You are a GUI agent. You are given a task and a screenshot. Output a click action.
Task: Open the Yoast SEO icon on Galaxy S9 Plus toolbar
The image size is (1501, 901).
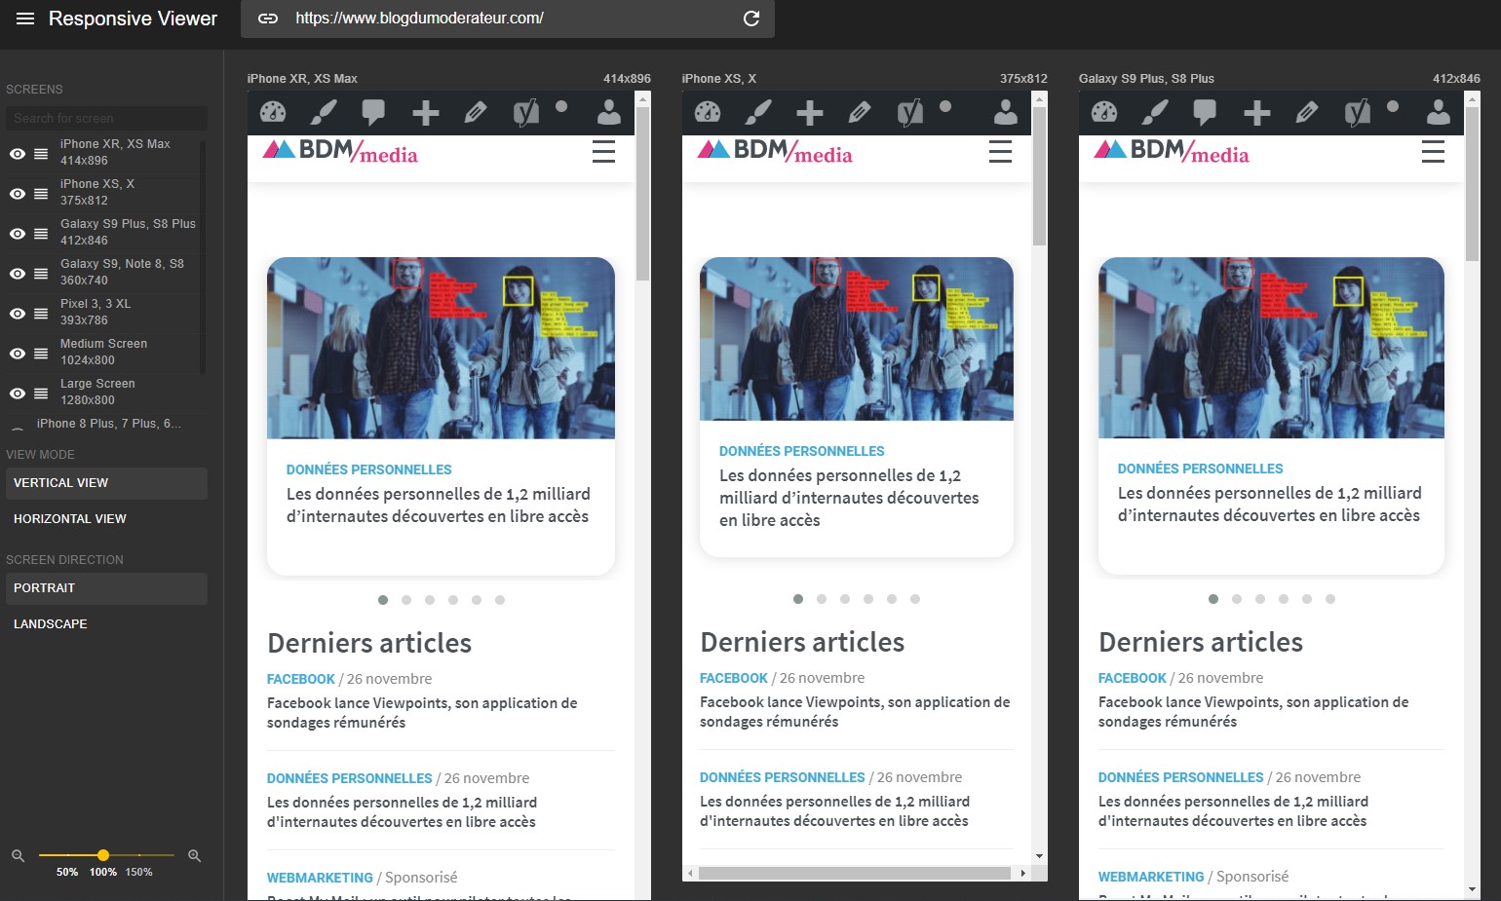pos(1357,112)
